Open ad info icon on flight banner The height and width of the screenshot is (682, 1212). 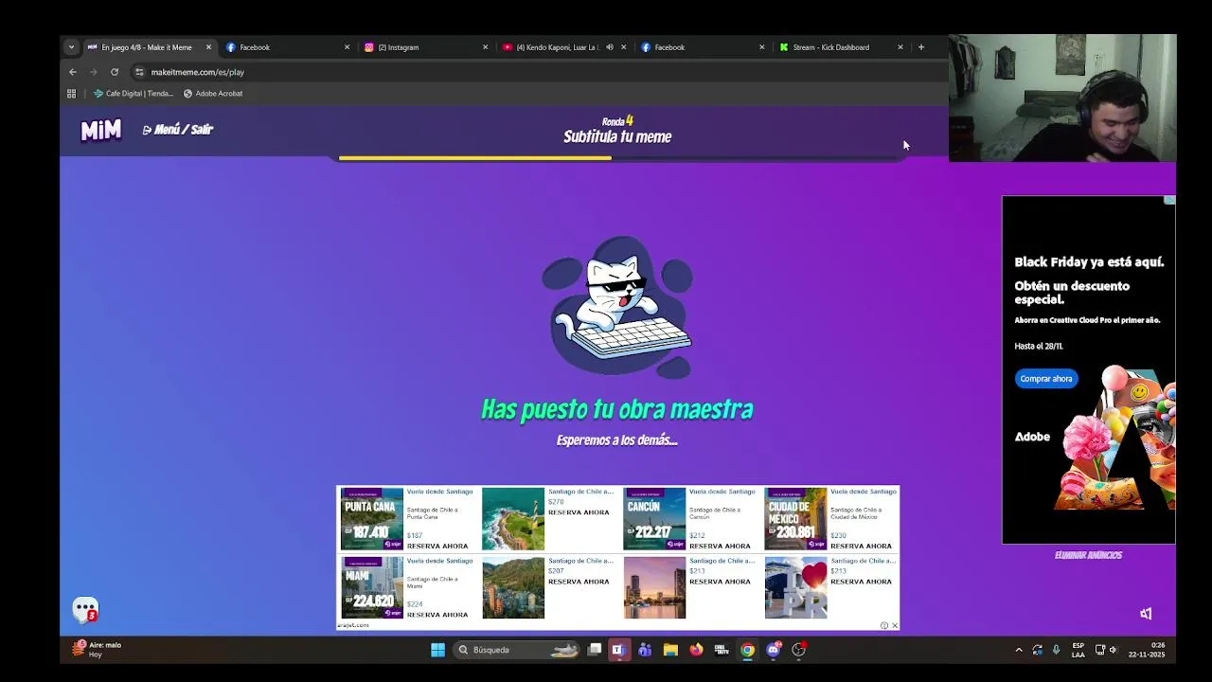884,625
